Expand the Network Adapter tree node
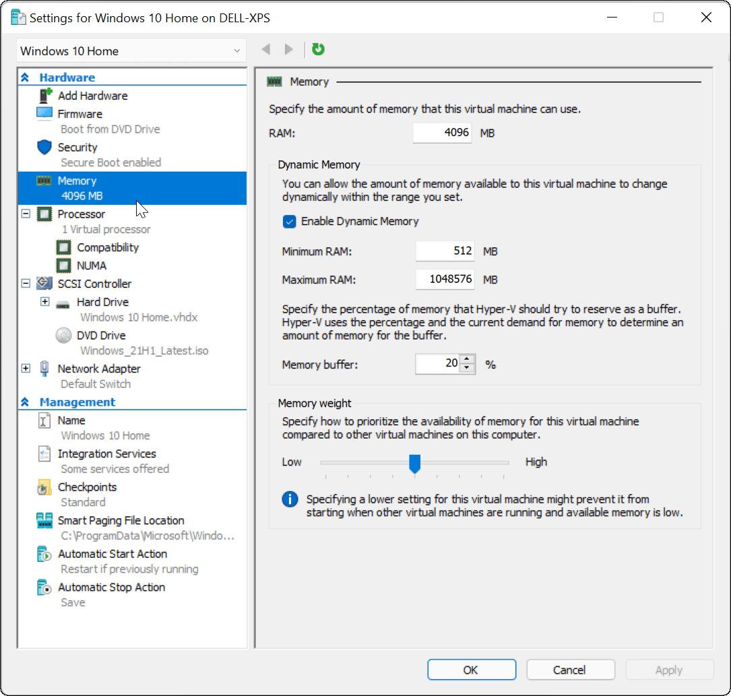731x696 pixels. (26, 369)
